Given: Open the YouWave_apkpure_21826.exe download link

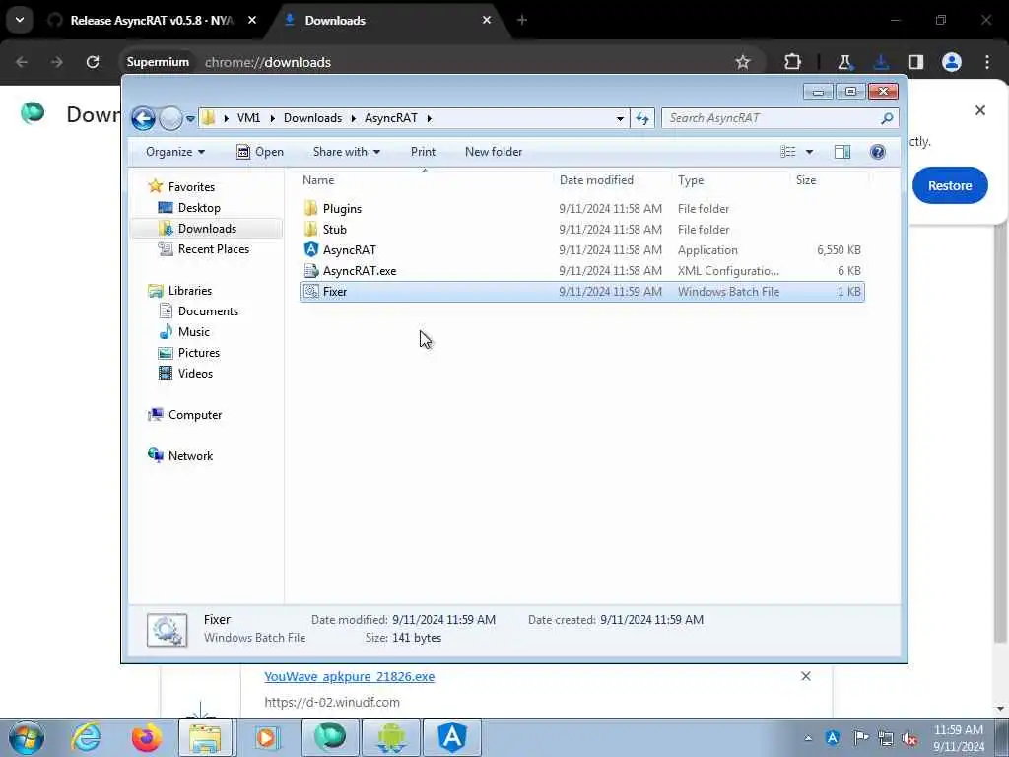Looking at the screenshot, I should click(x=350, y=676).
